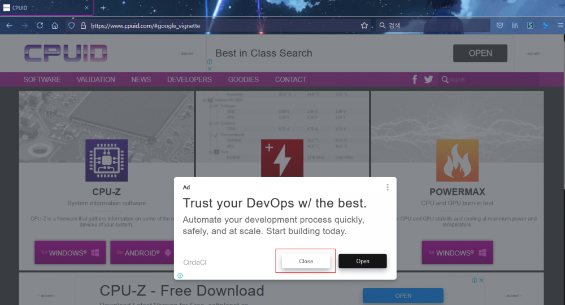Open the SOFTWARE menu

click(42, 79)
